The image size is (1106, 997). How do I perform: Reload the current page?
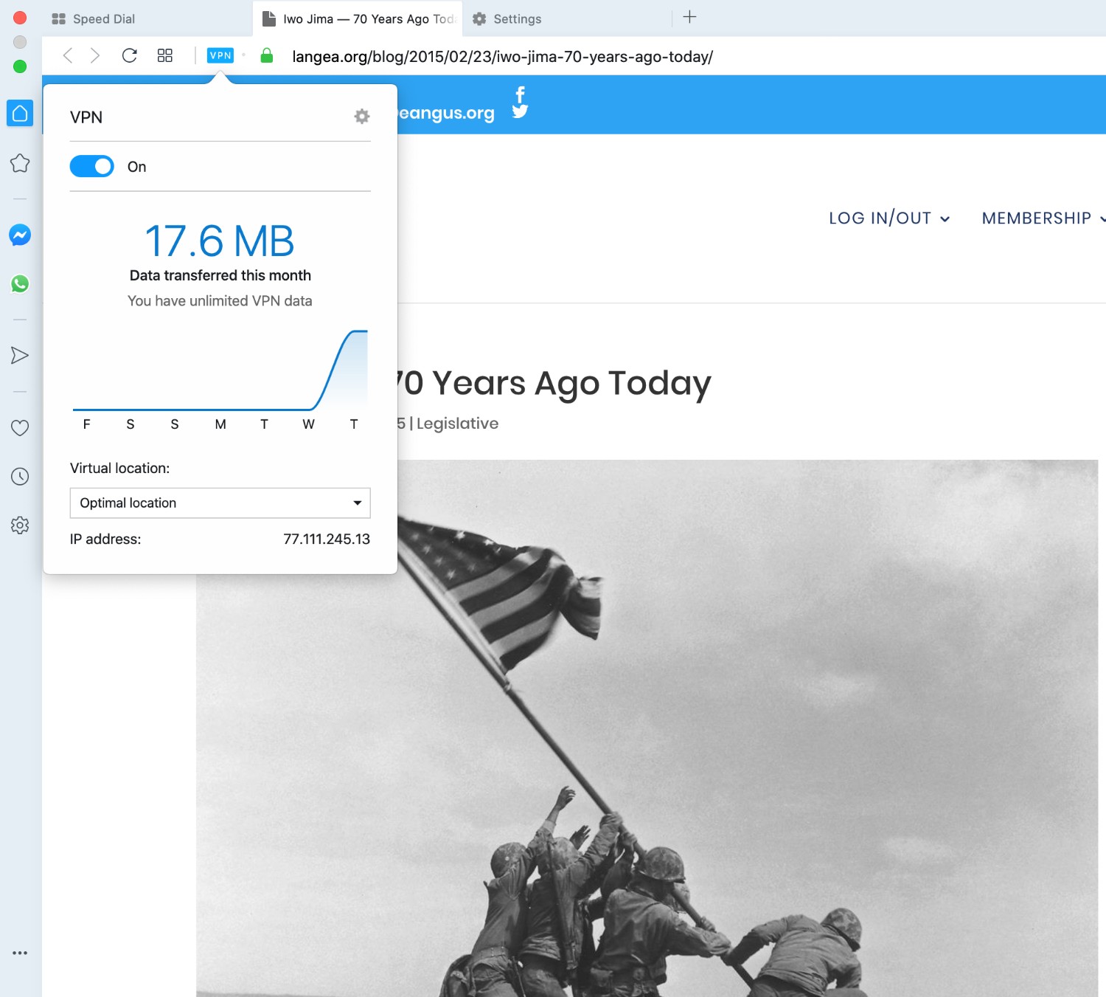pyautogui.click(x=130, y=55)
